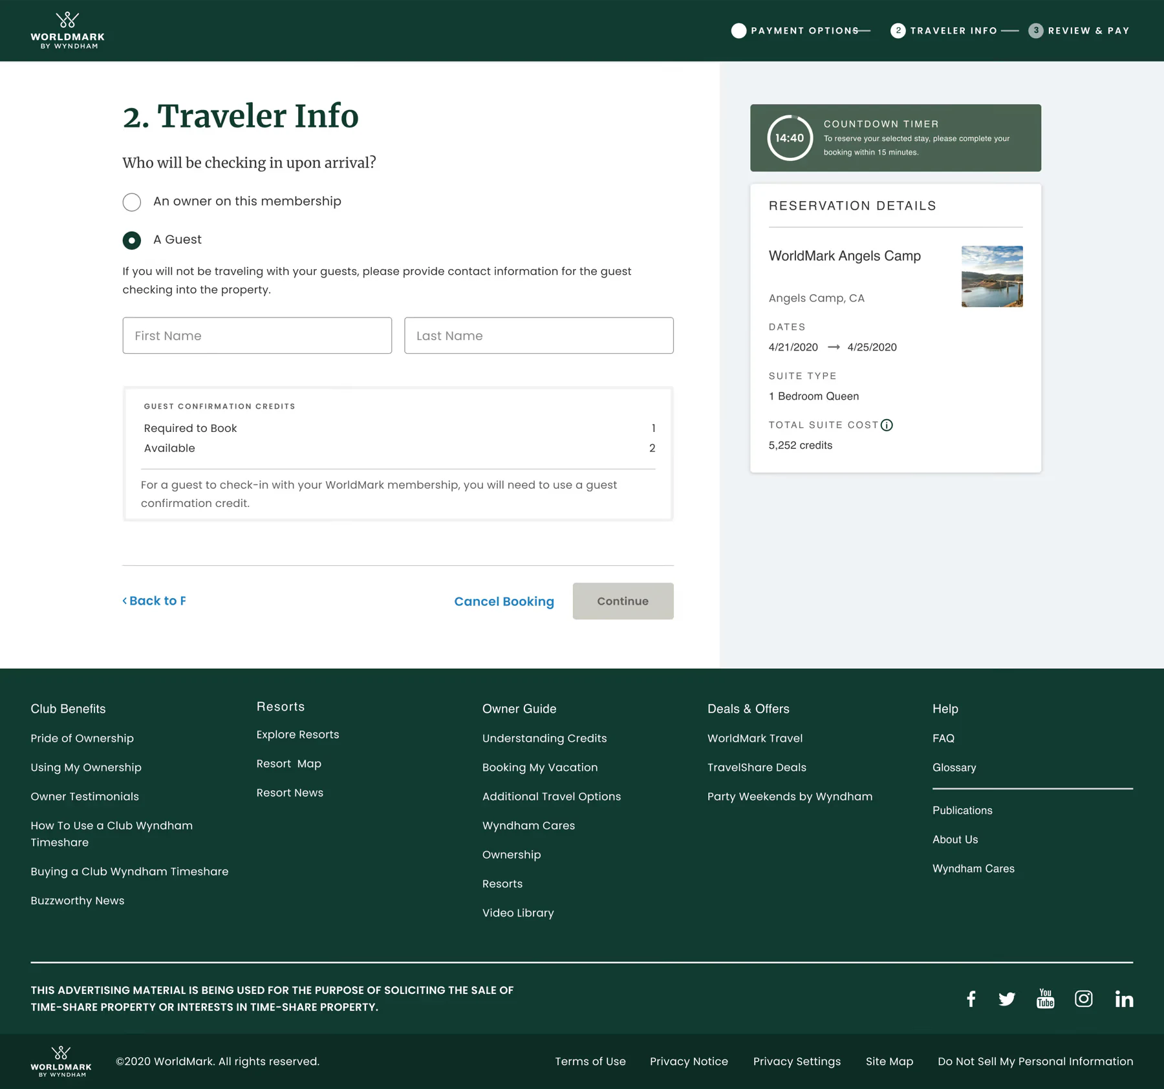This screenshot has width=1164, height=1089.
Task: Open Wyndham Cares under Help column
Action: (973, 868)
